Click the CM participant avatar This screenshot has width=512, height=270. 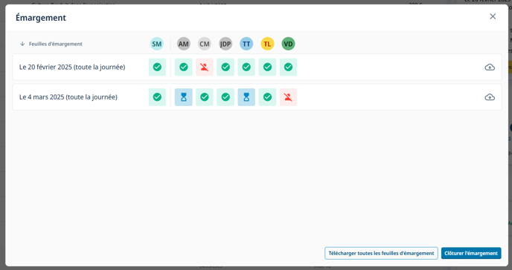(x=205, y=44)
